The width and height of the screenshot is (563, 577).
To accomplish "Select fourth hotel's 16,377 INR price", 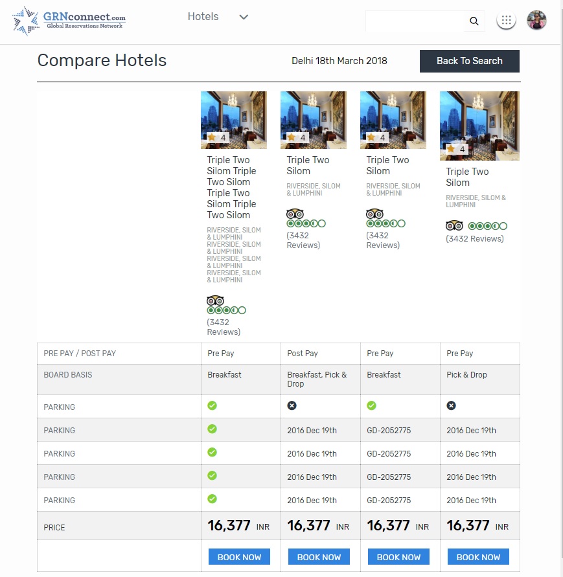I will point(477,525).
